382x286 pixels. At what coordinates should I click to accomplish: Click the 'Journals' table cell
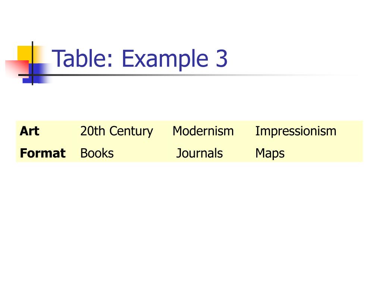pyautogui.click(x=199, y=153)
